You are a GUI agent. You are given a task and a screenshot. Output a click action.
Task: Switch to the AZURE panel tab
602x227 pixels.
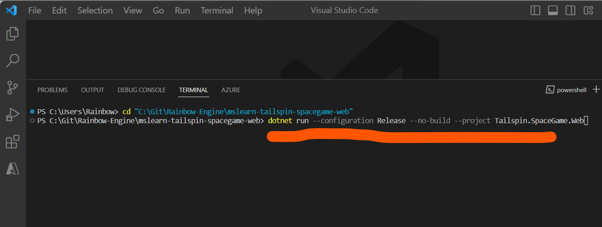(231, 90)
